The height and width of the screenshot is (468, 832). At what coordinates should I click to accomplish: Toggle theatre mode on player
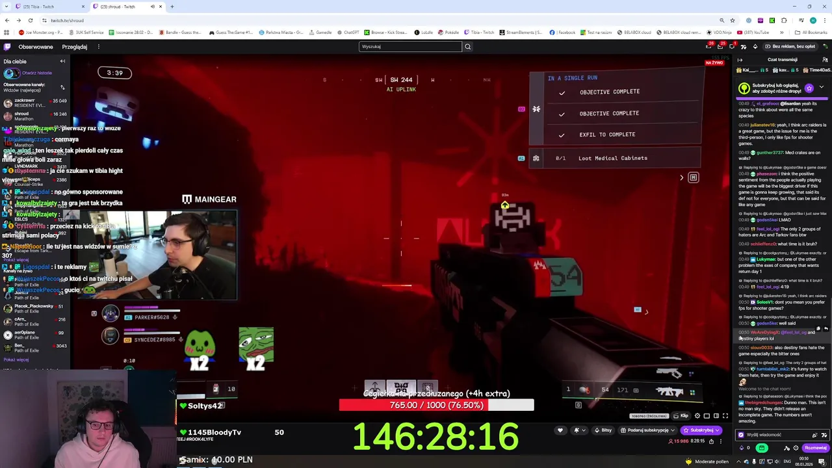(716, 416)
